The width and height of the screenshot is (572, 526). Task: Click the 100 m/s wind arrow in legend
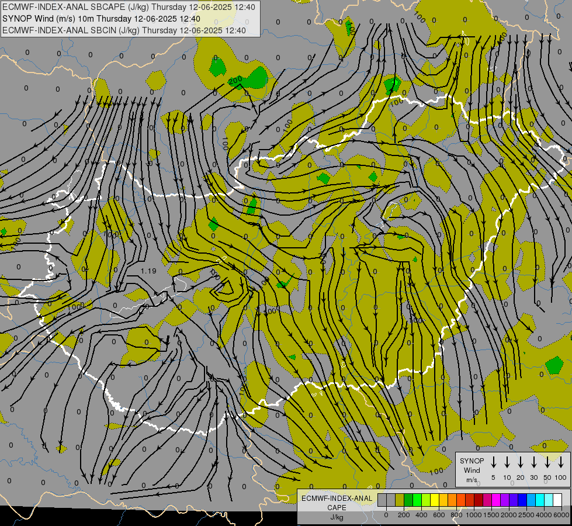click(561, 462)
